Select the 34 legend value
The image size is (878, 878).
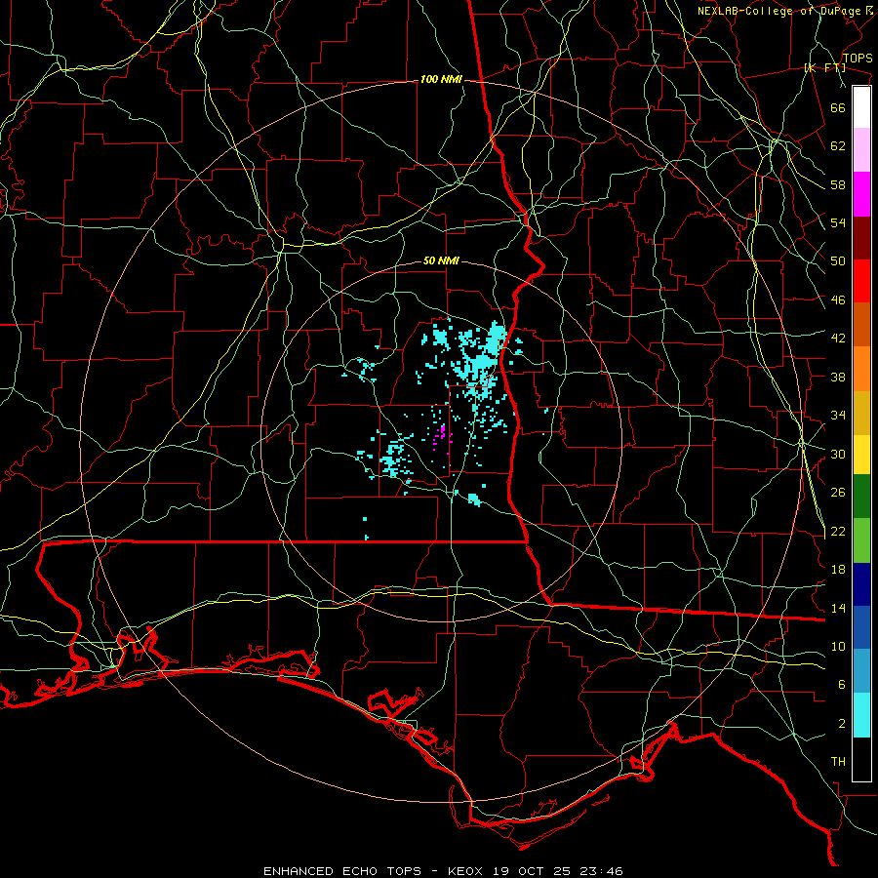[x=838, y=416]
